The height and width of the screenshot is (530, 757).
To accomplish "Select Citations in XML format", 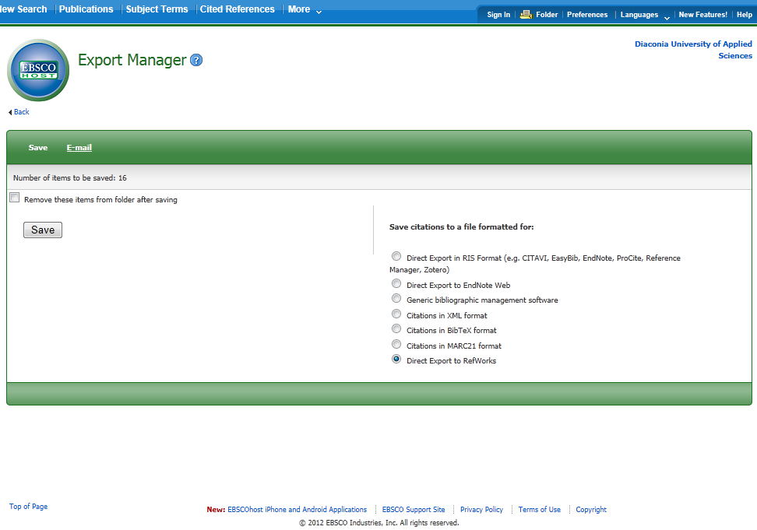I will [x=396, y=314].
